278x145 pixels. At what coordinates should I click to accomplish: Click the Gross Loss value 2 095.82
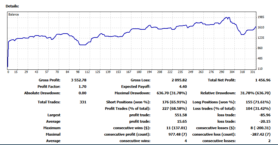pyautogui.click(x=179, y=80)
